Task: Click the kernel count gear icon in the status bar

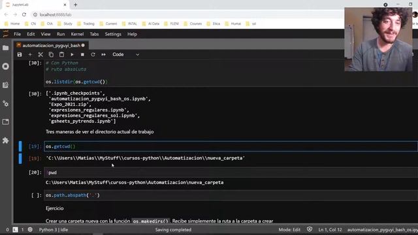Action: pos(30,230)
